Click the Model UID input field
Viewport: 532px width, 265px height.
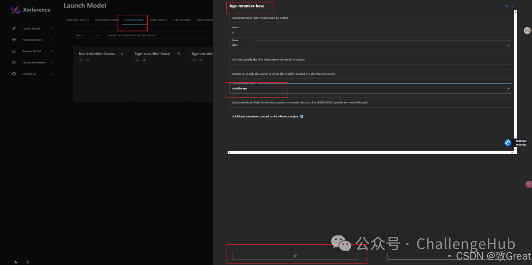[x=371, y=18]
